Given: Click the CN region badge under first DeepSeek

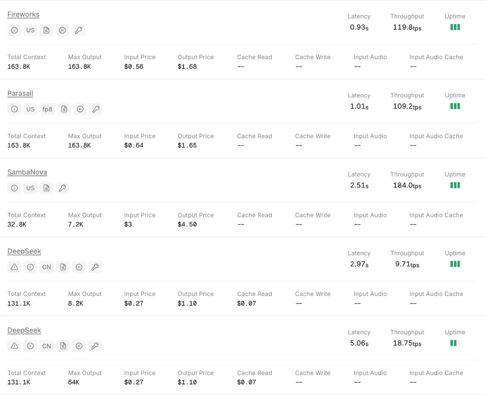Looking at the screenshot, I should (47, 267).
